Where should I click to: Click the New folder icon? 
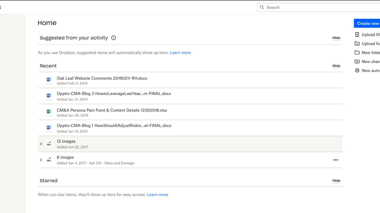coord(357,53)
